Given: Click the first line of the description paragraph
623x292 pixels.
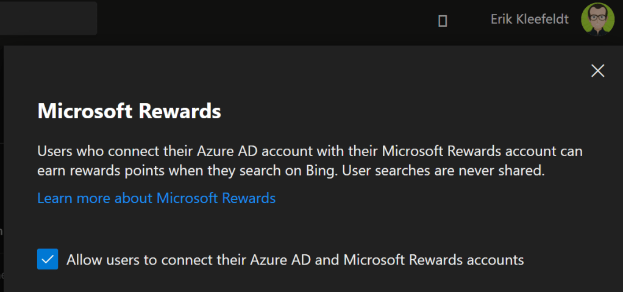Looking at the screenshot, I should [310, 151].
